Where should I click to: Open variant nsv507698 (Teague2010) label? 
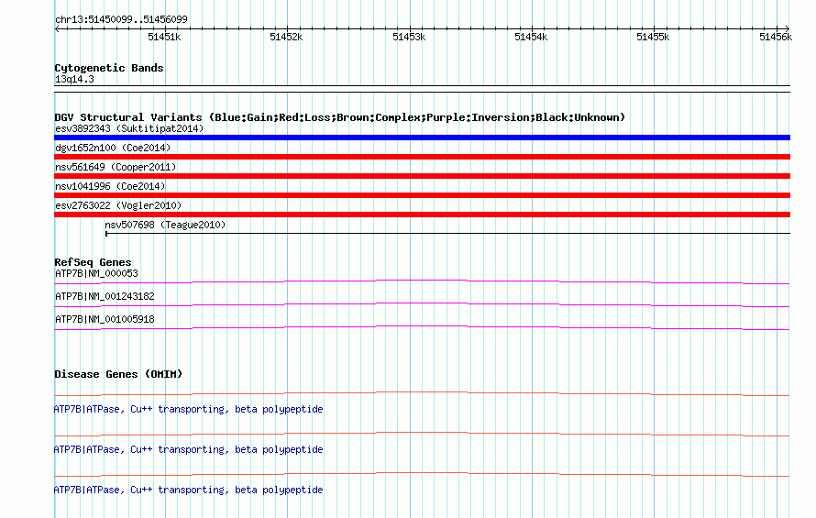(165, 225)
